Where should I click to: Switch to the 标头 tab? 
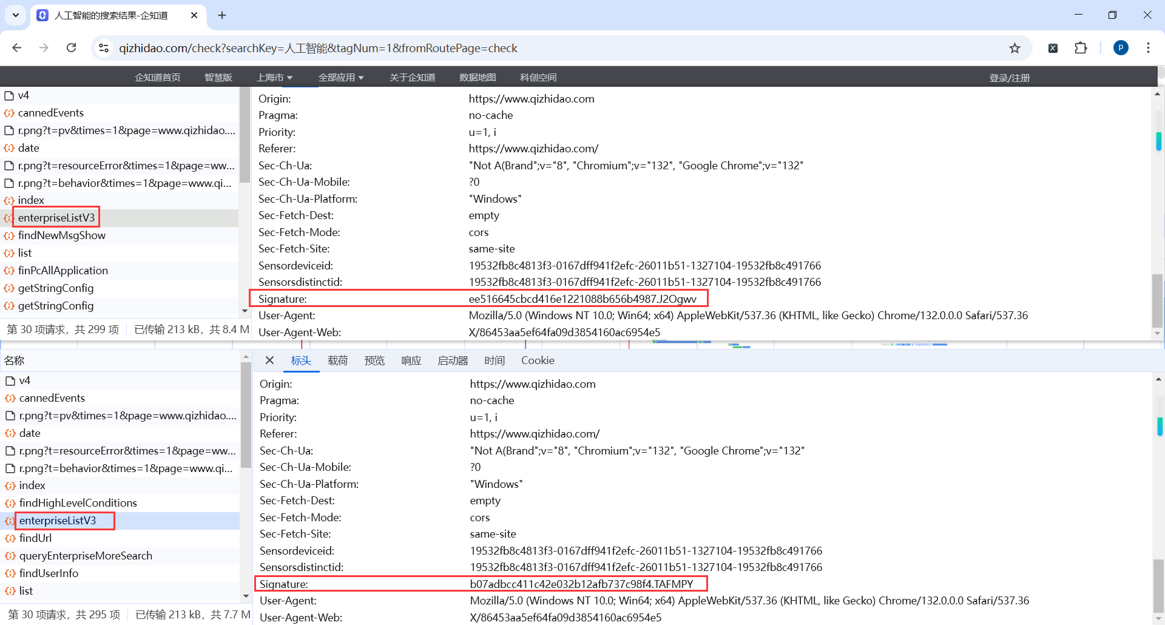(301, 360)
